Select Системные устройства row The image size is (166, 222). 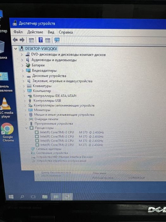coord(52,153)
